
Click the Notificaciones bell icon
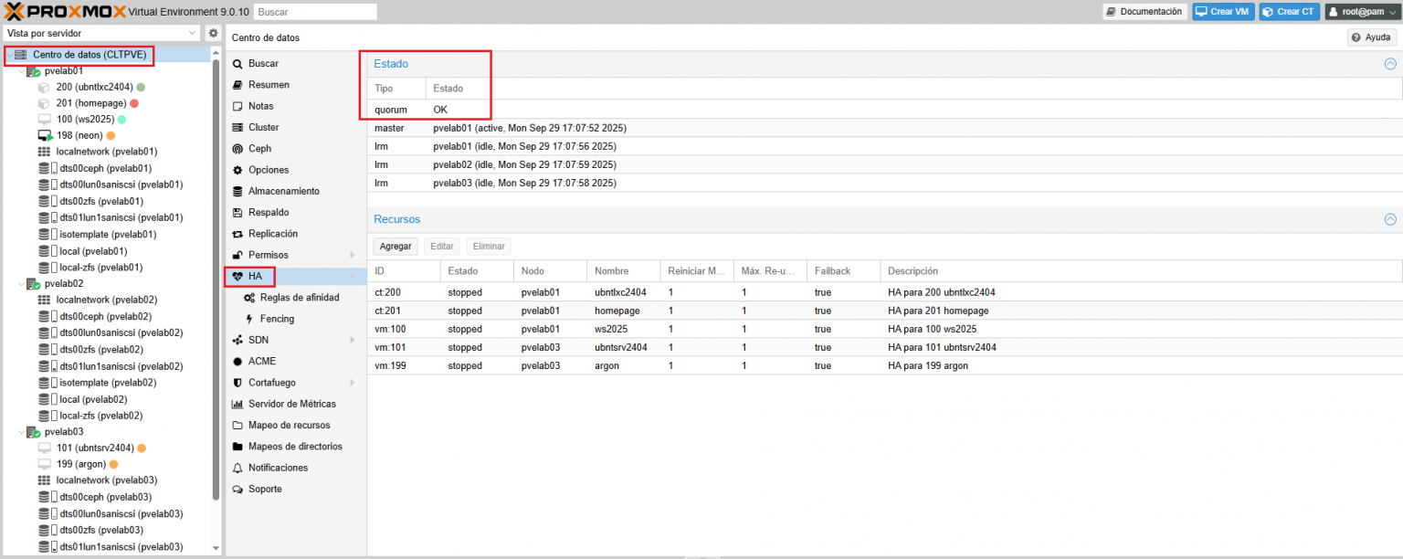(x=237, y=468)
